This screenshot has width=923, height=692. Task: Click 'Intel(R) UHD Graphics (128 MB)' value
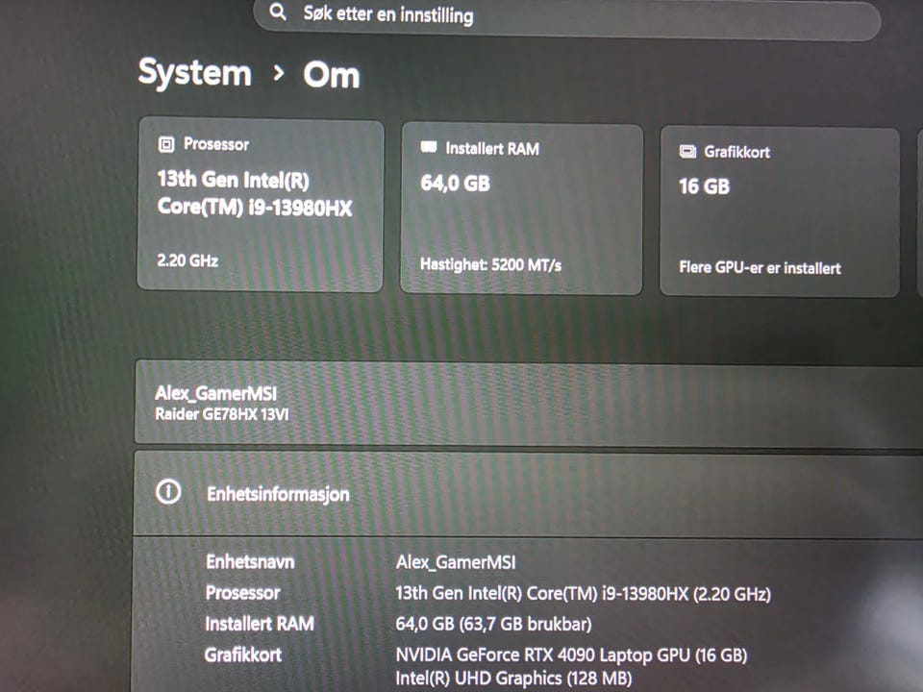coord(513,679)
